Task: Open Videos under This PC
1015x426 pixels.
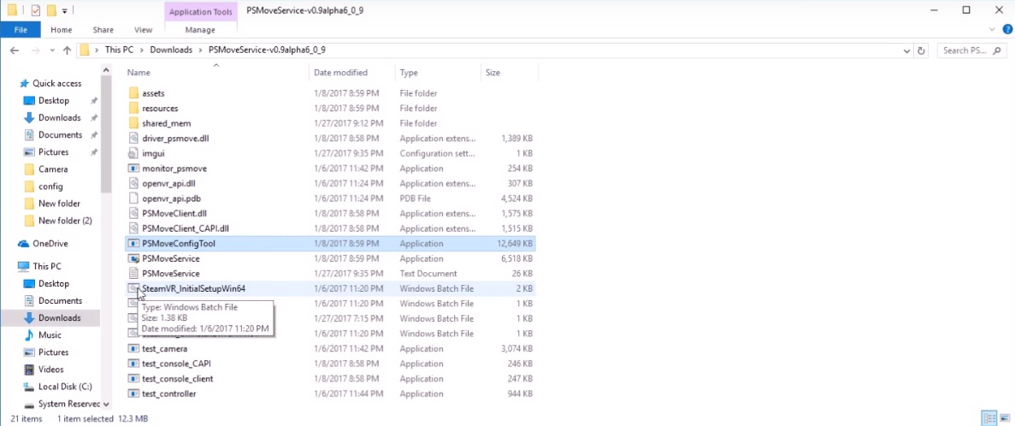Action: coord(51,369)
